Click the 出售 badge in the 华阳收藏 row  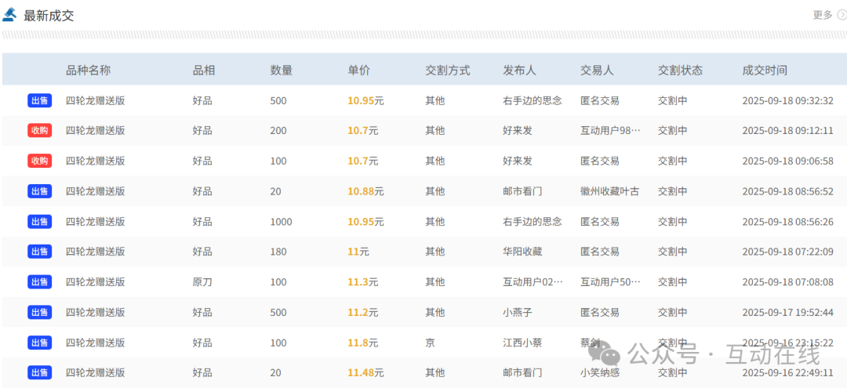(39, 252)
